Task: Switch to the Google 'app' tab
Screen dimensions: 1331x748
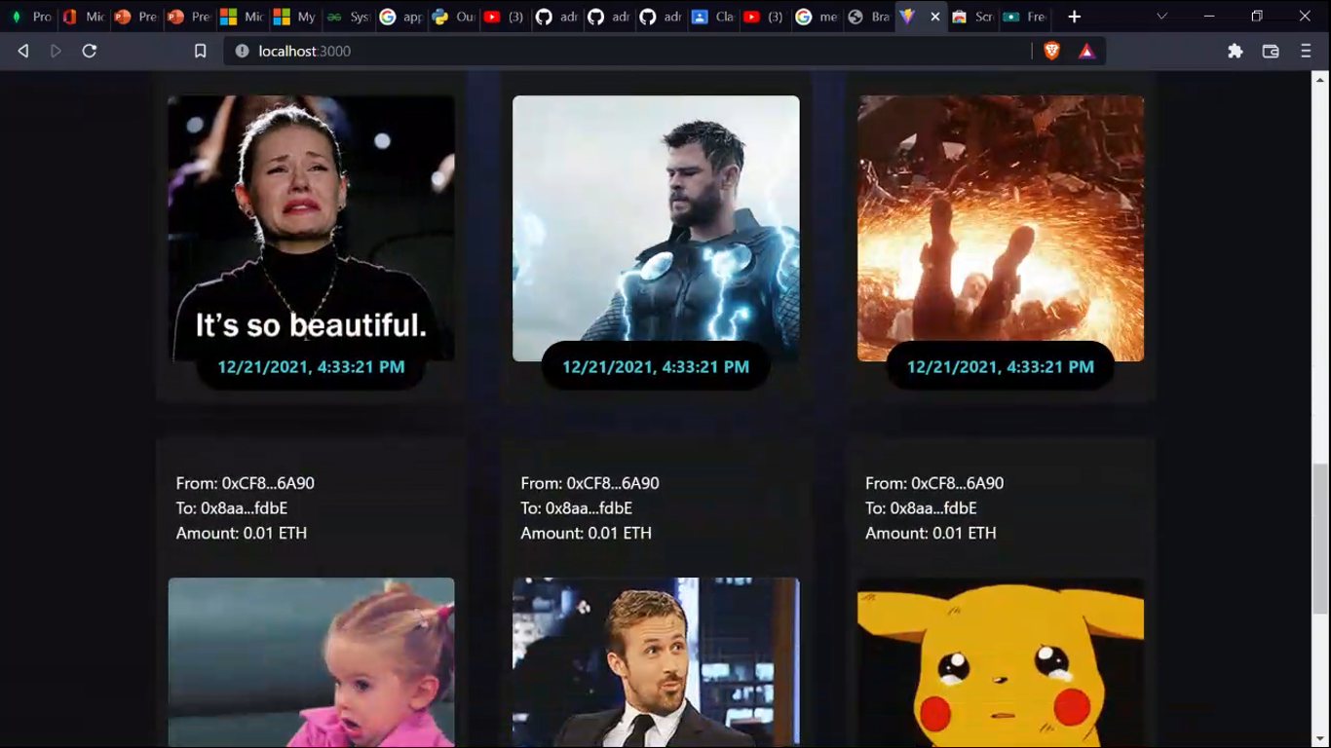Action: [399, 17]
